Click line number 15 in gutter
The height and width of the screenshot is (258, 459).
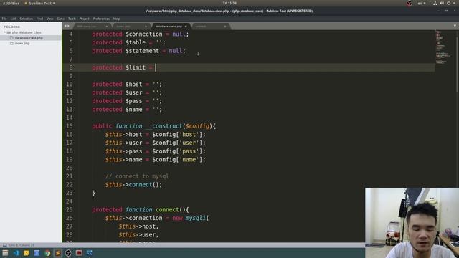[70, 126]
